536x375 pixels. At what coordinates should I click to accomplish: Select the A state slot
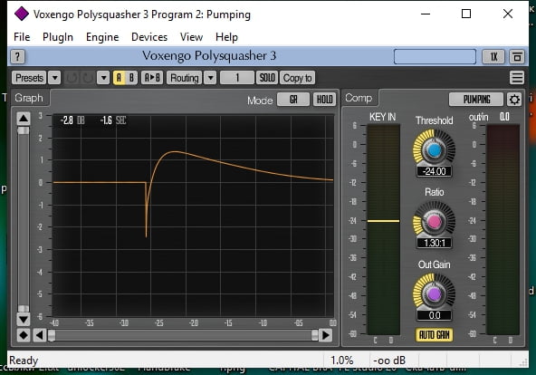tap(119, 78)
